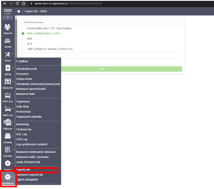Screen dimensions: 214x189
Task: Open the Vozidla vehicles icon
Action: tap(8, 41)
